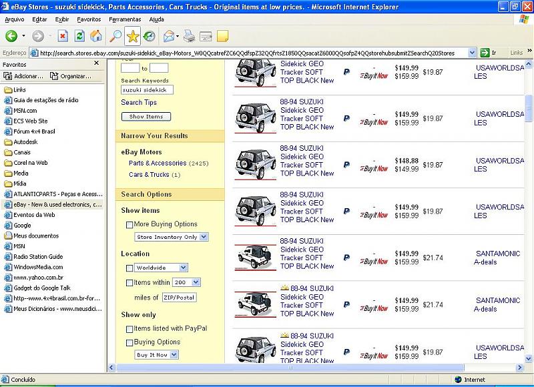Open the Ferramentas menu
The height and width of the screenshot is (387, 534).
point(125,19)
